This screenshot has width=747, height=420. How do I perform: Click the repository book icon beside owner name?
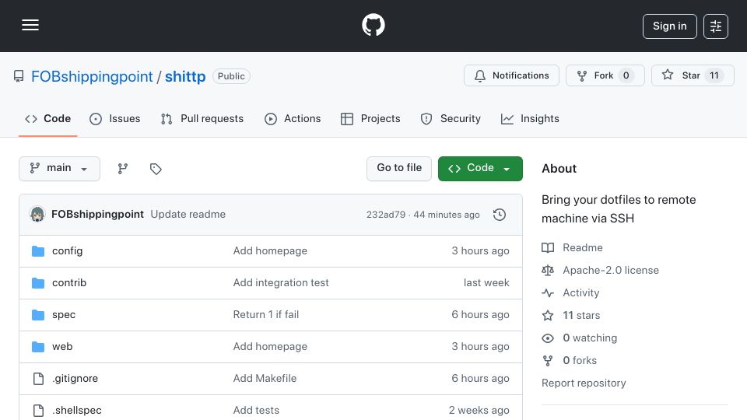click(x=19, y=76)
